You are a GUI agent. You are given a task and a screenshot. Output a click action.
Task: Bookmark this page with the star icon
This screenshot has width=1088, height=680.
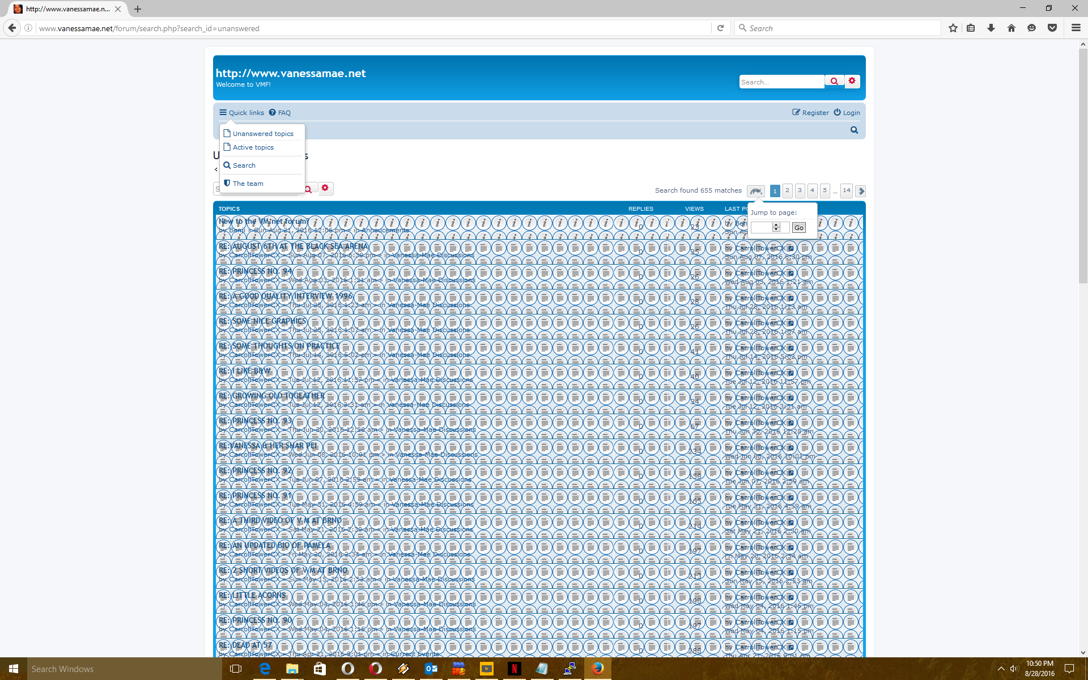tap(953, 28)
